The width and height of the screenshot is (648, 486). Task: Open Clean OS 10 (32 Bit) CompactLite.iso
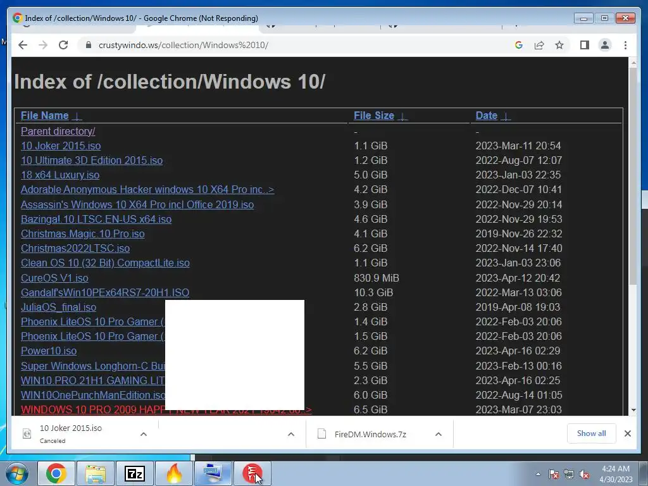coord(106,263)
